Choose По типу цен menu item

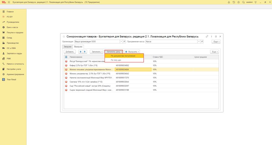click(124, 60)
